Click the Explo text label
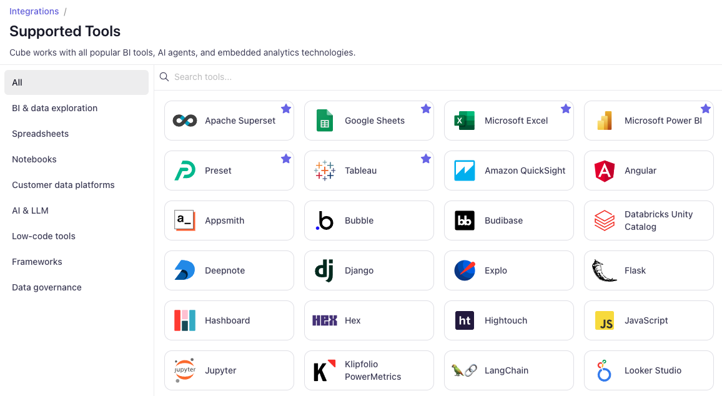The height and width of the screenshot is (396, 722). [495, 270]
